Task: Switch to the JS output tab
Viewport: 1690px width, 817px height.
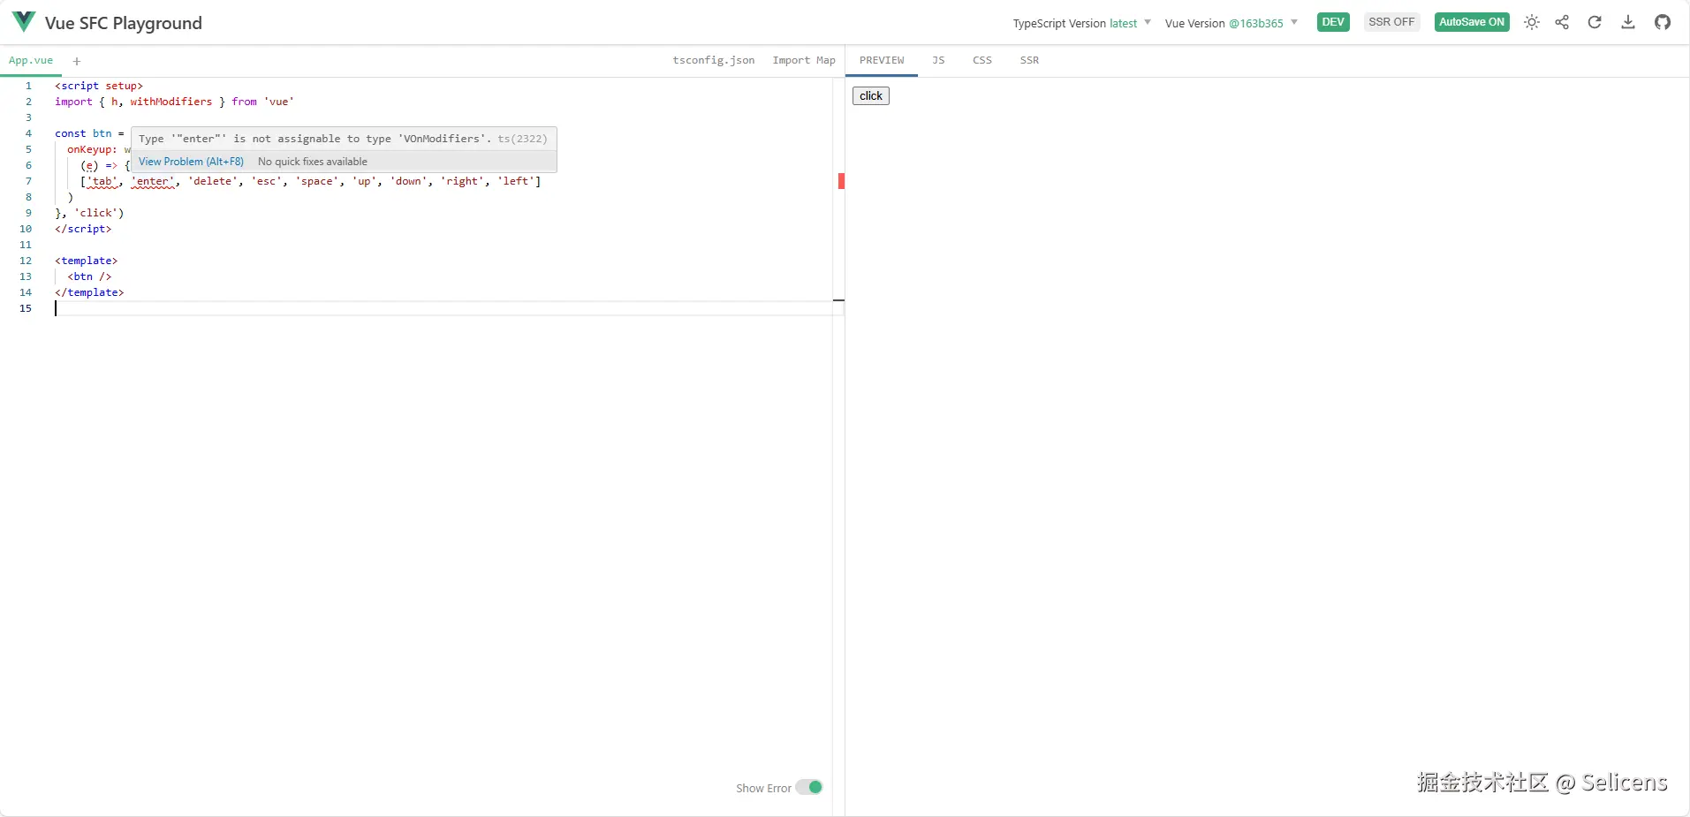Action: [938, 60]
